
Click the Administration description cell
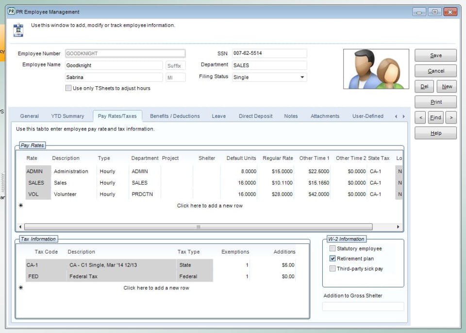click(74, 171)
